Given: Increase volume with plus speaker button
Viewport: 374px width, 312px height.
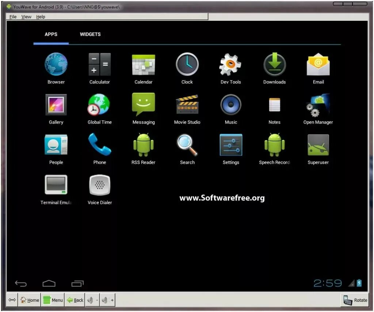Looking at the screenshot, I should pos(108,300).
